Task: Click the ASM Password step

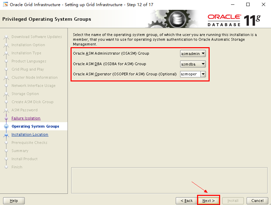Action: tap(24, 110)
